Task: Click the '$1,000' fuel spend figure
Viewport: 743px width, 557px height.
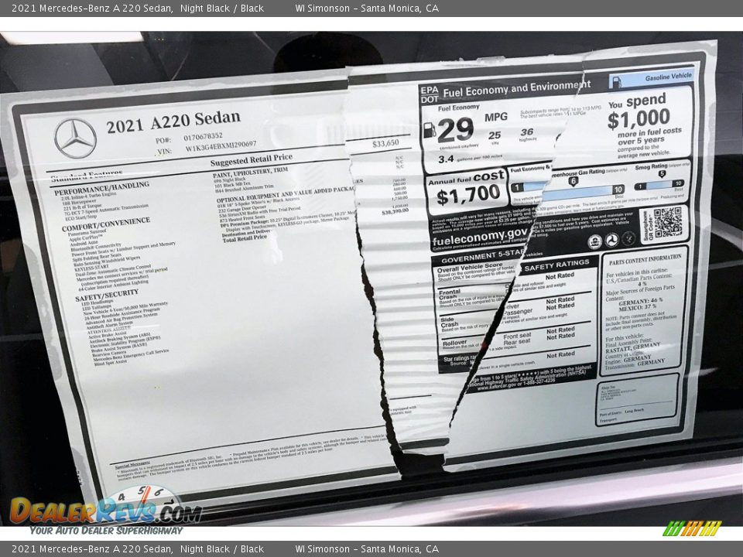Action: click(639, 118)
